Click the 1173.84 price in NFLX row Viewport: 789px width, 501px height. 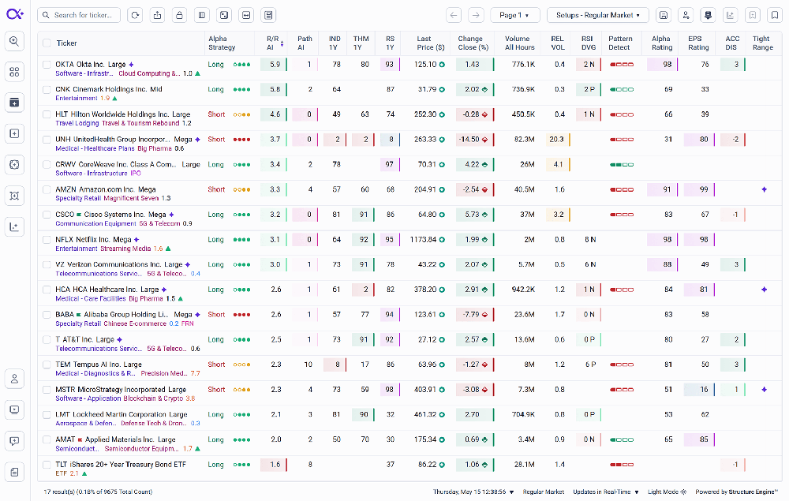(x=423, y=240)
